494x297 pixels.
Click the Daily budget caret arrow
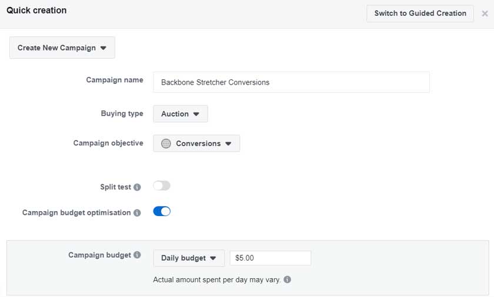coord(213,258)
